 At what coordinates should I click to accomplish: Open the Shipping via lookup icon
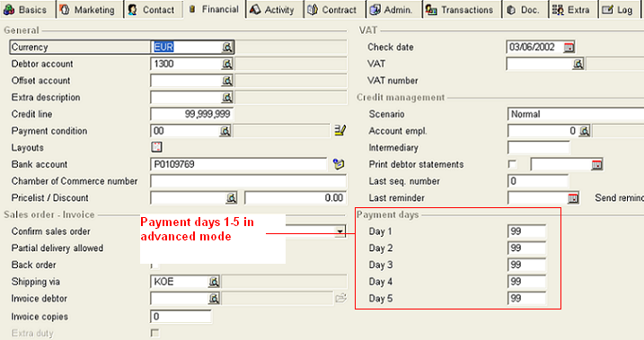214,282
